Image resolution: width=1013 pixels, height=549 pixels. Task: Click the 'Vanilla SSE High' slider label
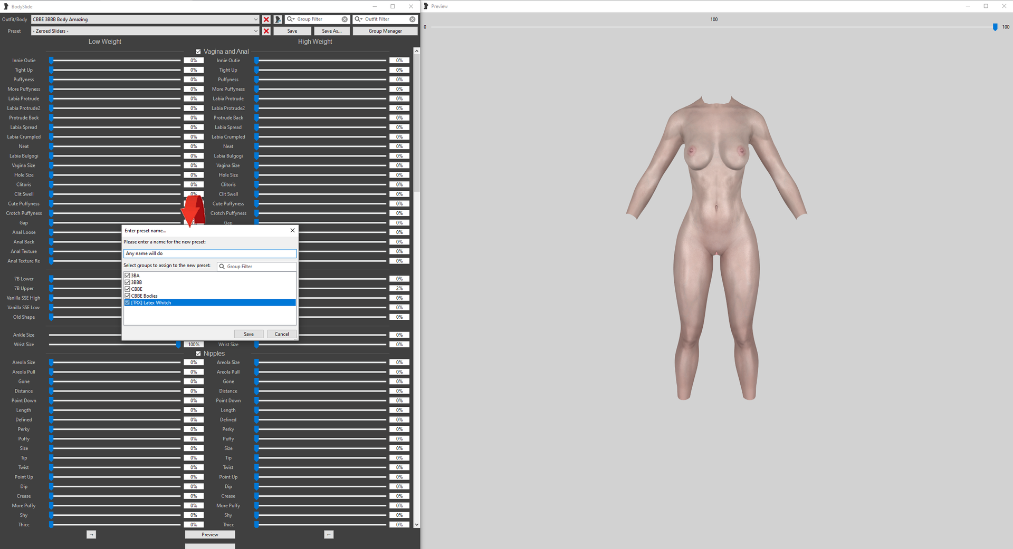[x=23, y=298]
